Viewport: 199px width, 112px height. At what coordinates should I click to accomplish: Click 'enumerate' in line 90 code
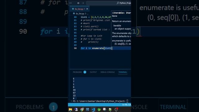[98, 48]
